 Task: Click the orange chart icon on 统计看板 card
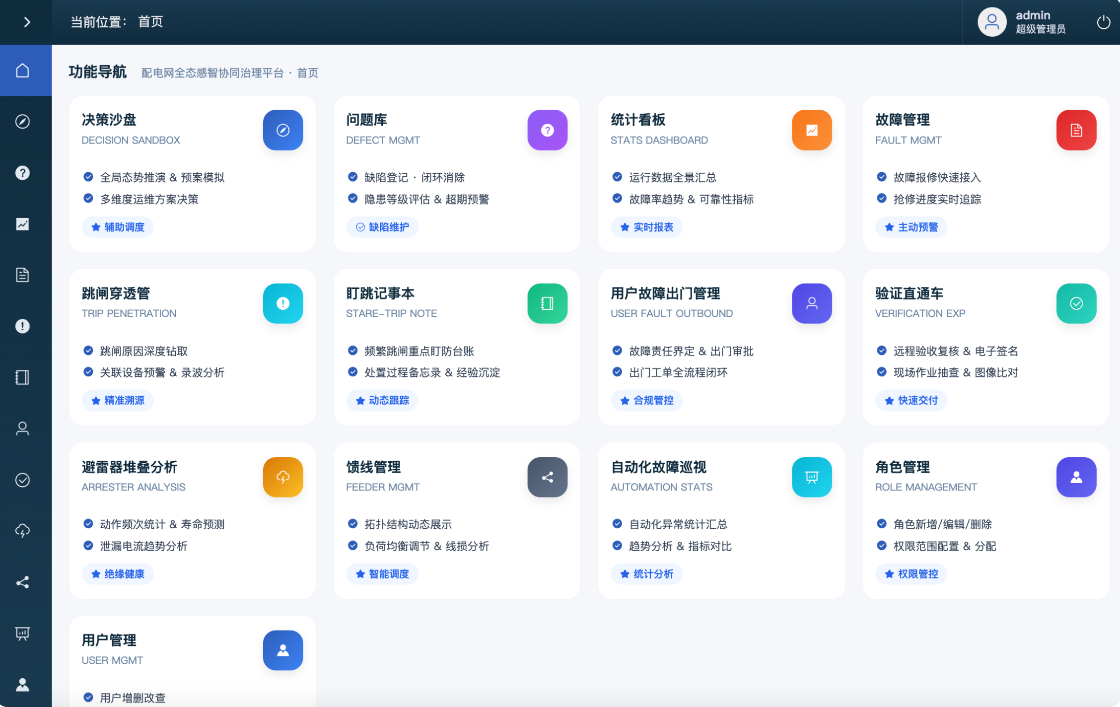coord(812,130)
